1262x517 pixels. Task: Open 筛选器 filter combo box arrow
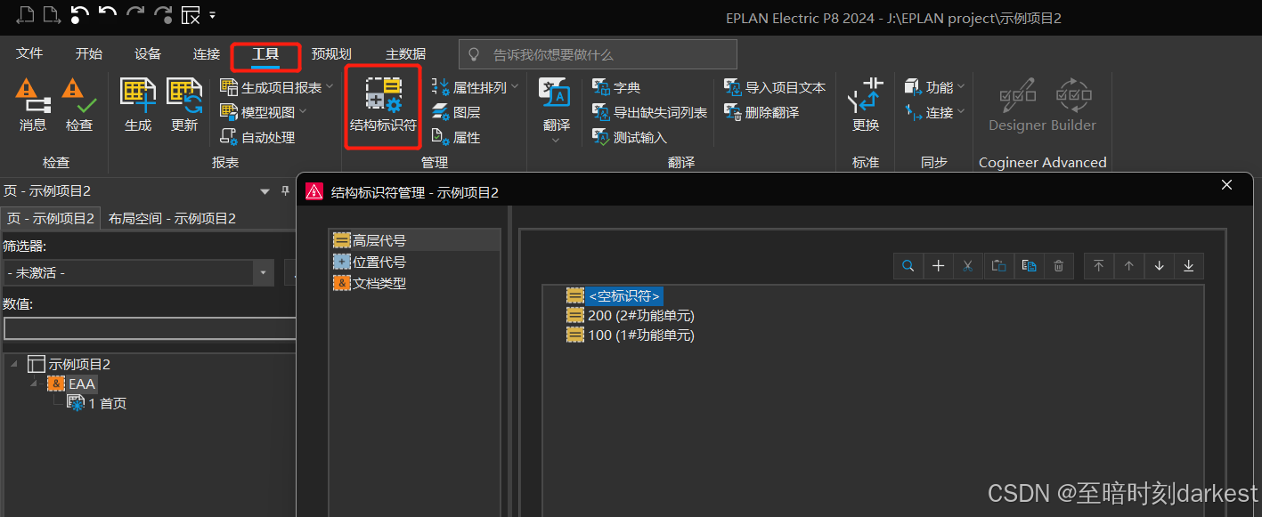click(263, 273)
